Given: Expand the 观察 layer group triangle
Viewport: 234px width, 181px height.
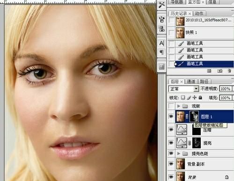Looking at the screenshot, I should [179, 106].
